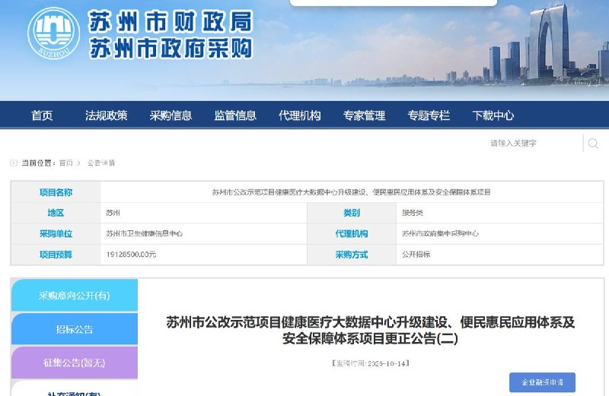Click the 项目名称 label cell
This screenshot has height=396, width=609.
[x=56, y=192]
